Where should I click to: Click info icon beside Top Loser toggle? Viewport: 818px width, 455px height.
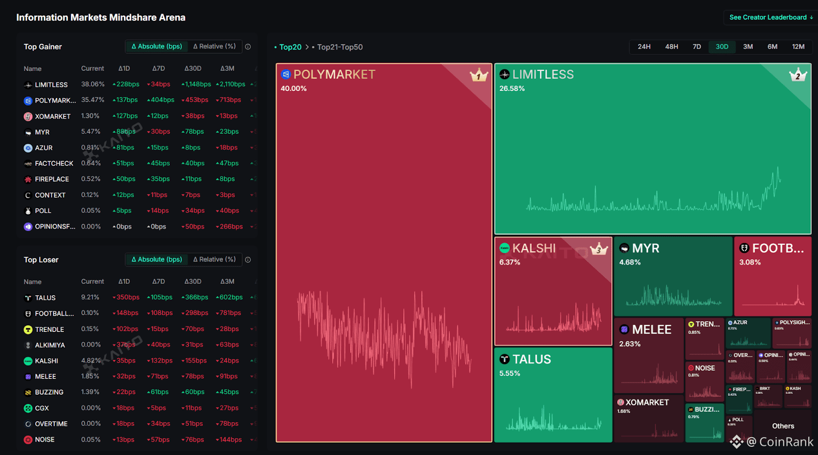pyautogui.click(x=248, y=259)
